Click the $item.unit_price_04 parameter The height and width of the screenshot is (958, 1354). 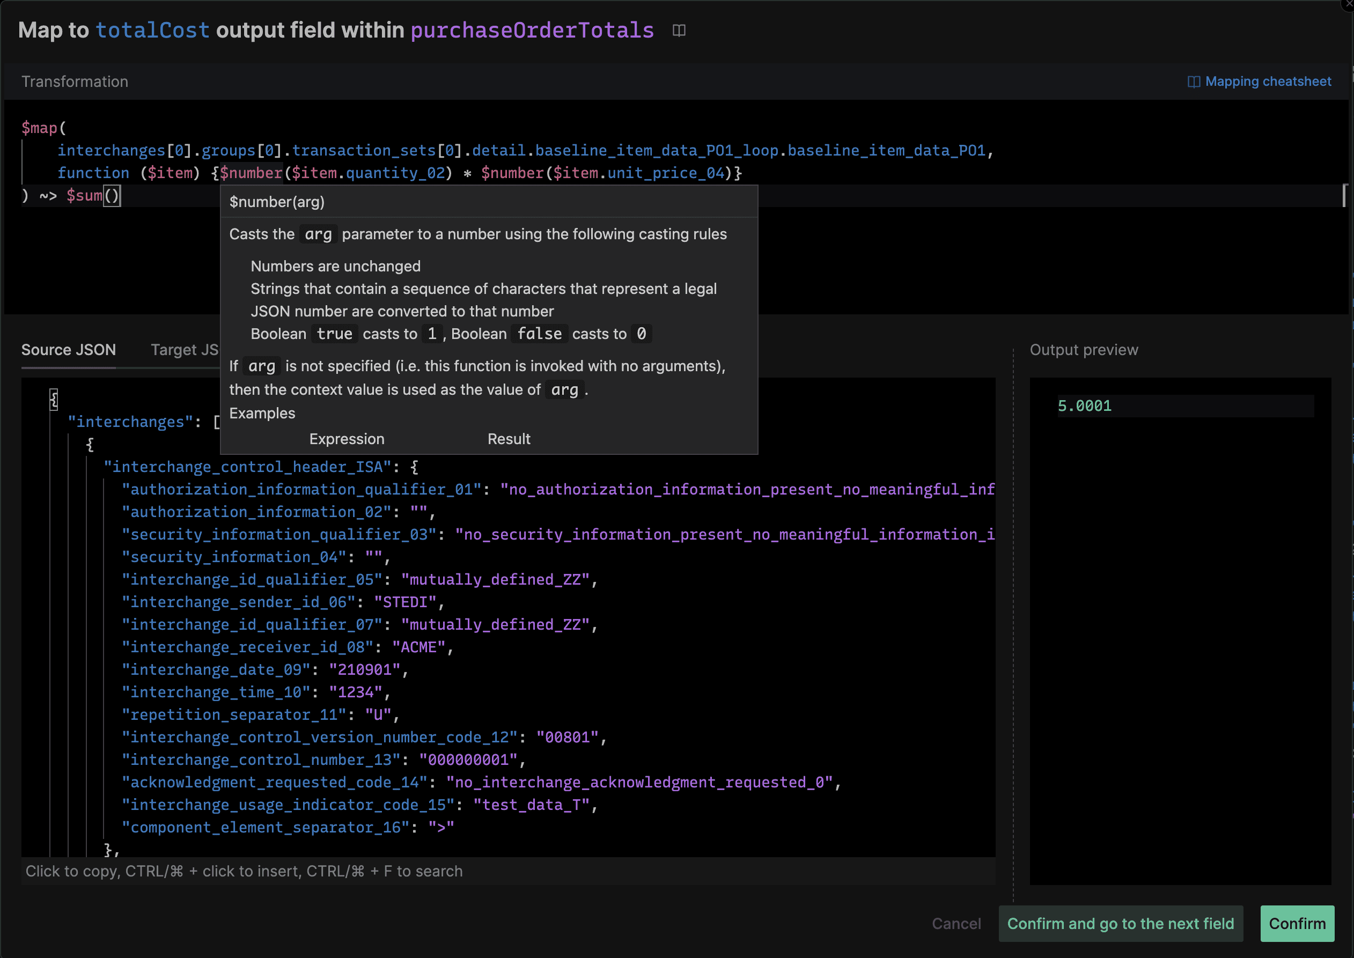click(x=643, y=173)
